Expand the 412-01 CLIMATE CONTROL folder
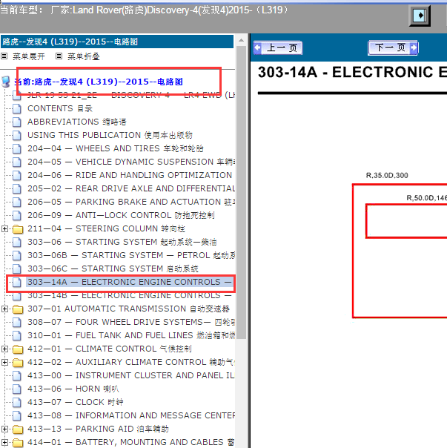Viewport: 447px width, 448px height. (x=4, y=349)
